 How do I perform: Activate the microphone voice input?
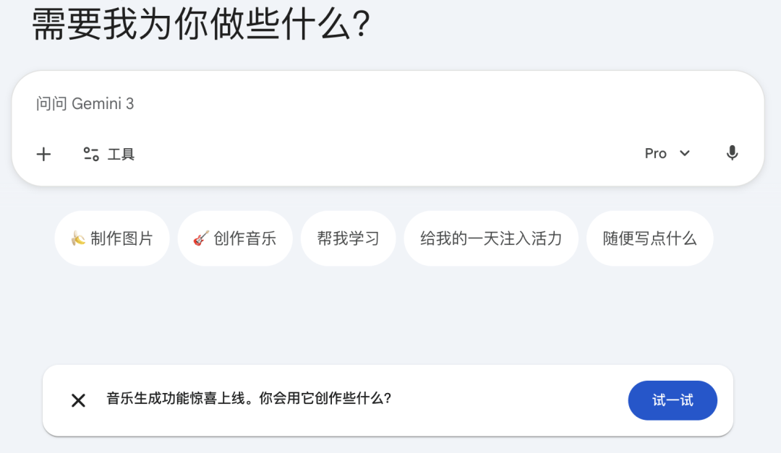coord(732,153)
